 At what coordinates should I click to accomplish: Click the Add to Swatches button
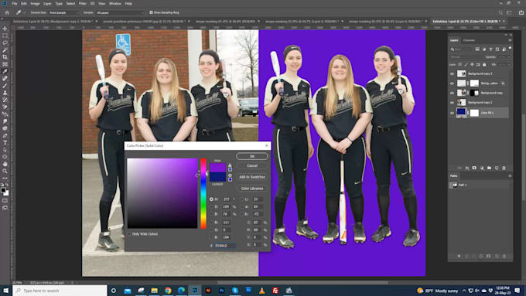click(x=252, y=177)
